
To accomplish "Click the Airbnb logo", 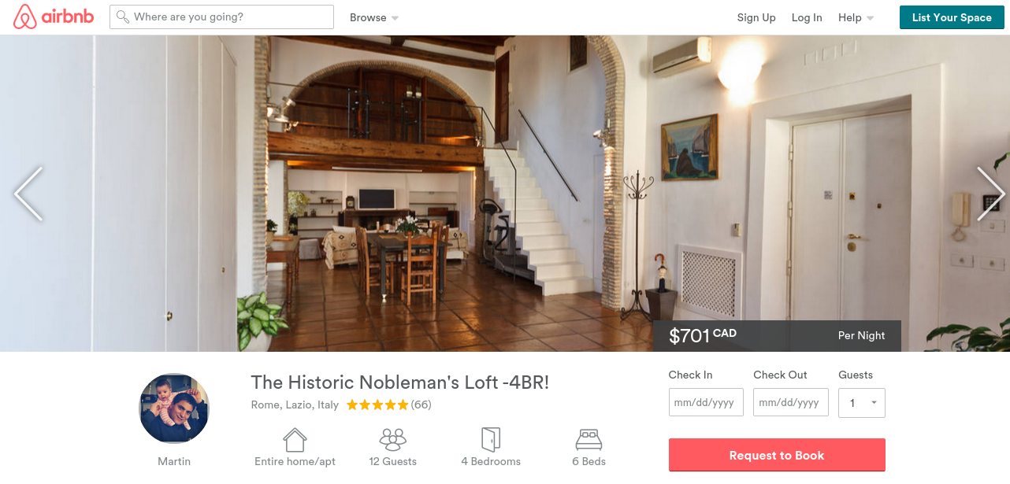I will pos(54,17).
